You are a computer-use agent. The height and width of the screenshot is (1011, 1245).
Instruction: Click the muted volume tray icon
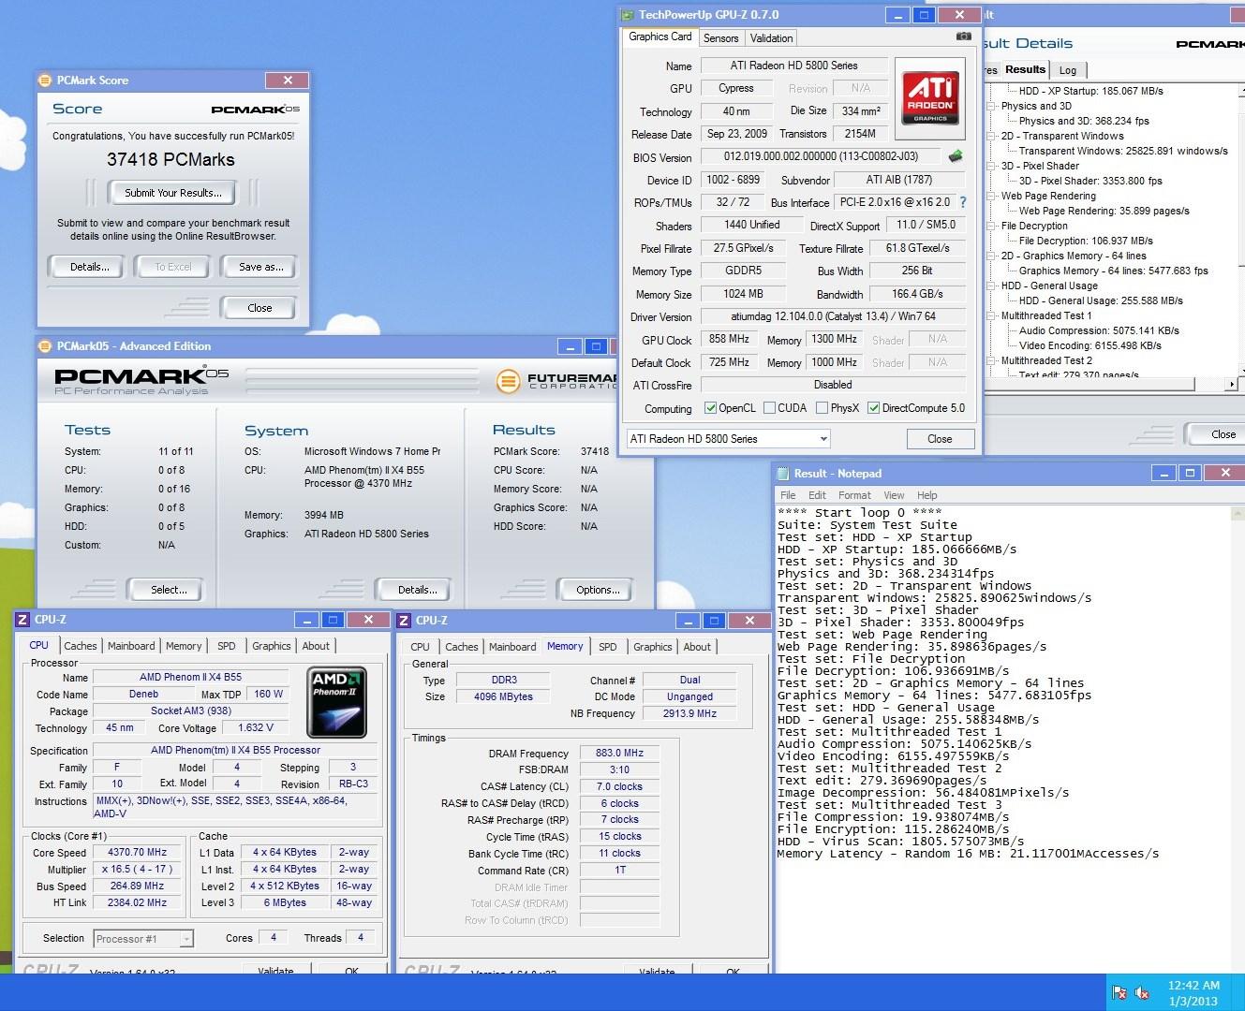[1143, 992]
